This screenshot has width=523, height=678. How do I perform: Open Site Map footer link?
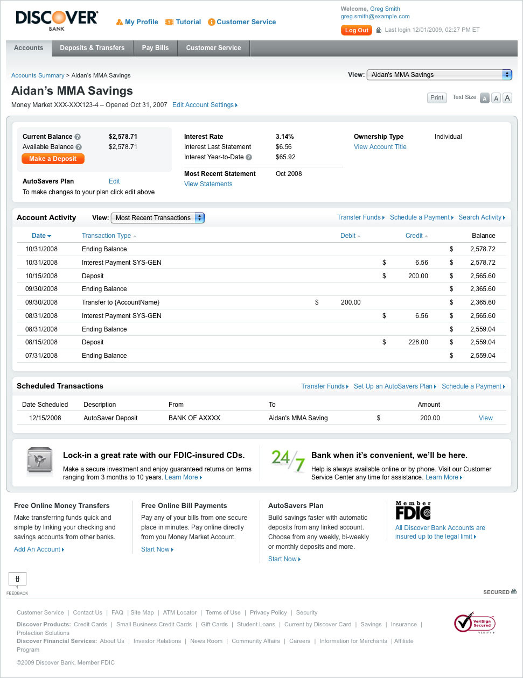[142, 612]
